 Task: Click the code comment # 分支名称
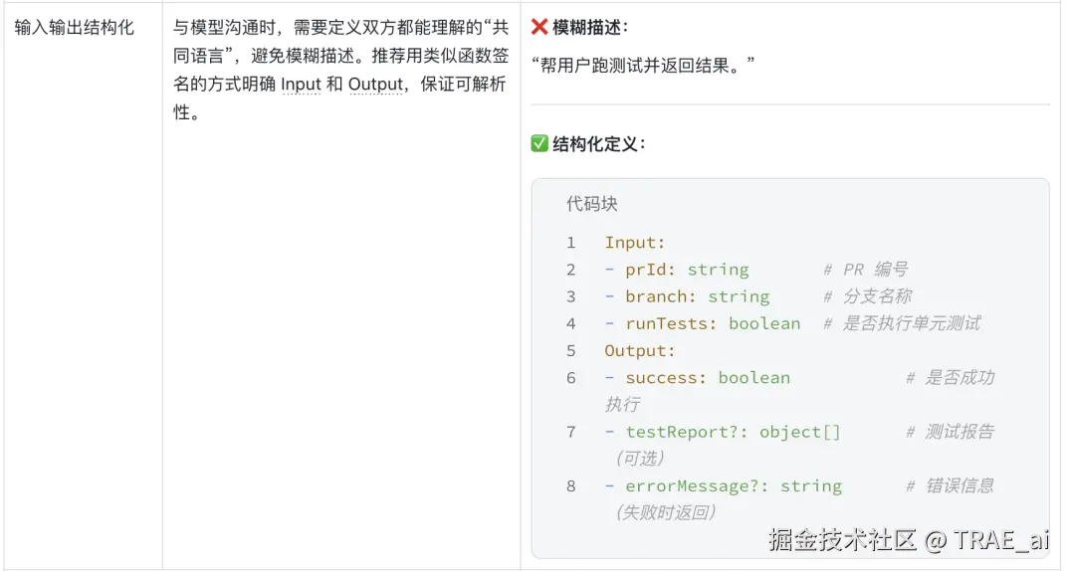point(867,296)
